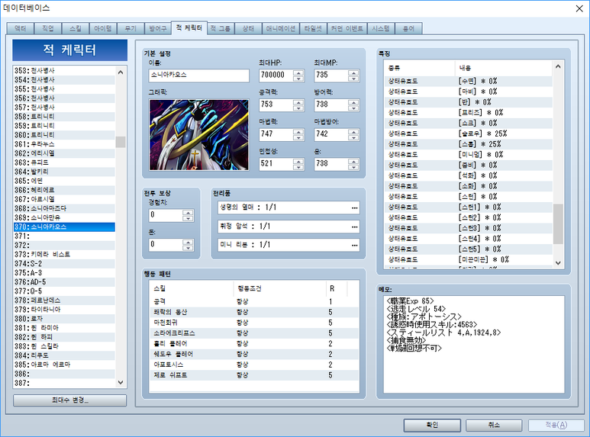The image size is (590, 437).
Task: Decrease 마법방어 value with down arrow
Action: [x=353, y=137]
